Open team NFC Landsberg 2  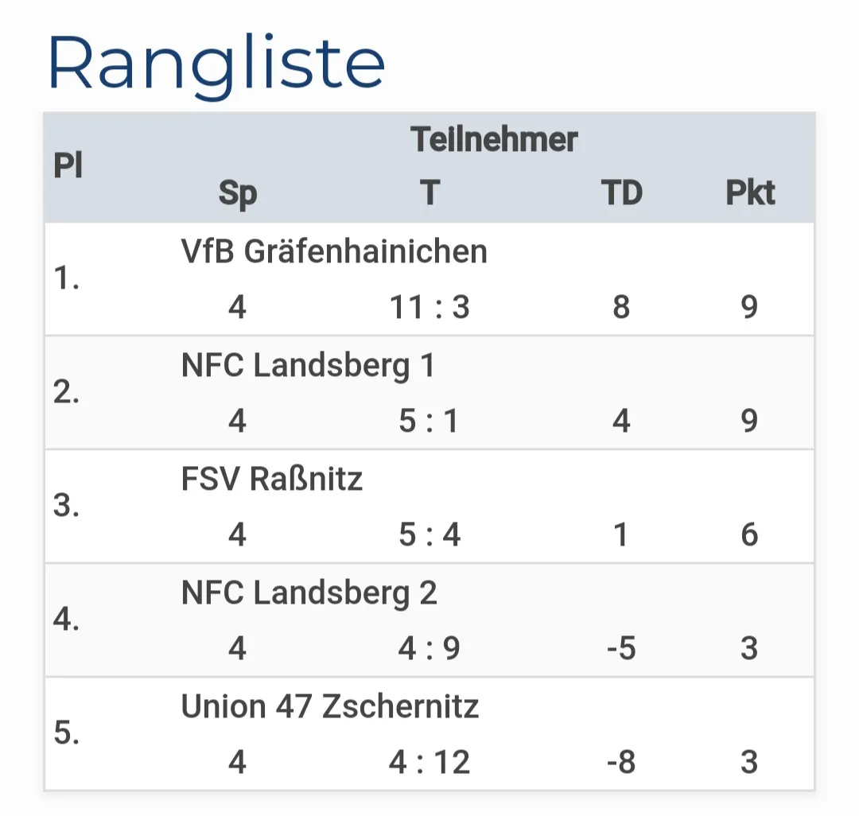(309, 593)
